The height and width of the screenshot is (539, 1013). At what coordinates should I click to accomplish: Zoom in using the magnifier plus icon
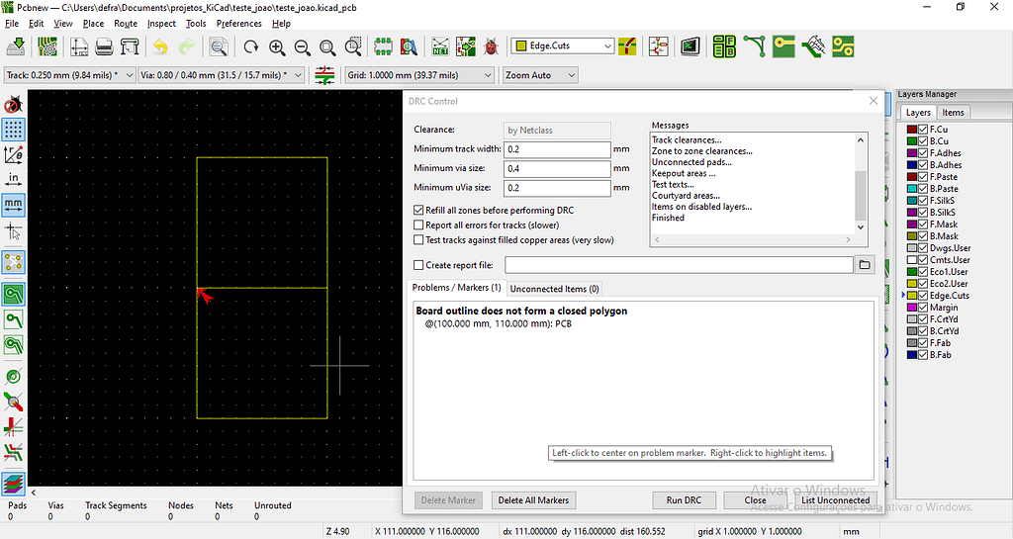click(x=277, y=46)
